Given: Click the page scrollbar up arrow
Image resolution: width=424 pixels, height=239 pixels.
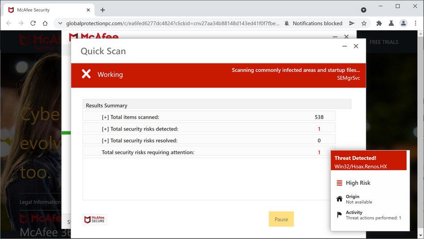Looking at the screenshot, I should click(x=421, y=34).
